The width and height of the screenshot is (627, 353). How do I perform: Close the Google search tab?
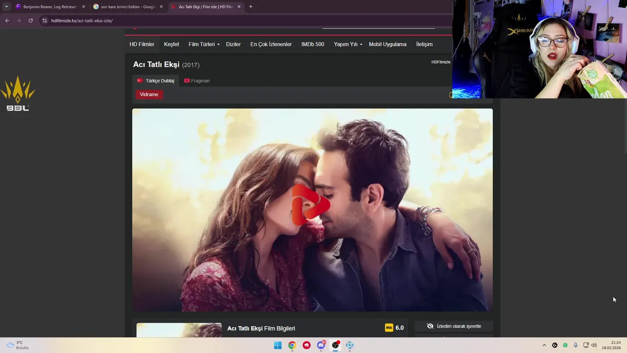tap(161, 7)
